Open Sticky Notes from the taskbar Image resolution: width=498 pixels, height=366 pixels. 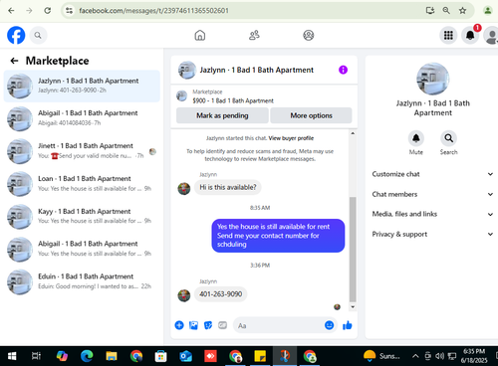click(260, 356)
